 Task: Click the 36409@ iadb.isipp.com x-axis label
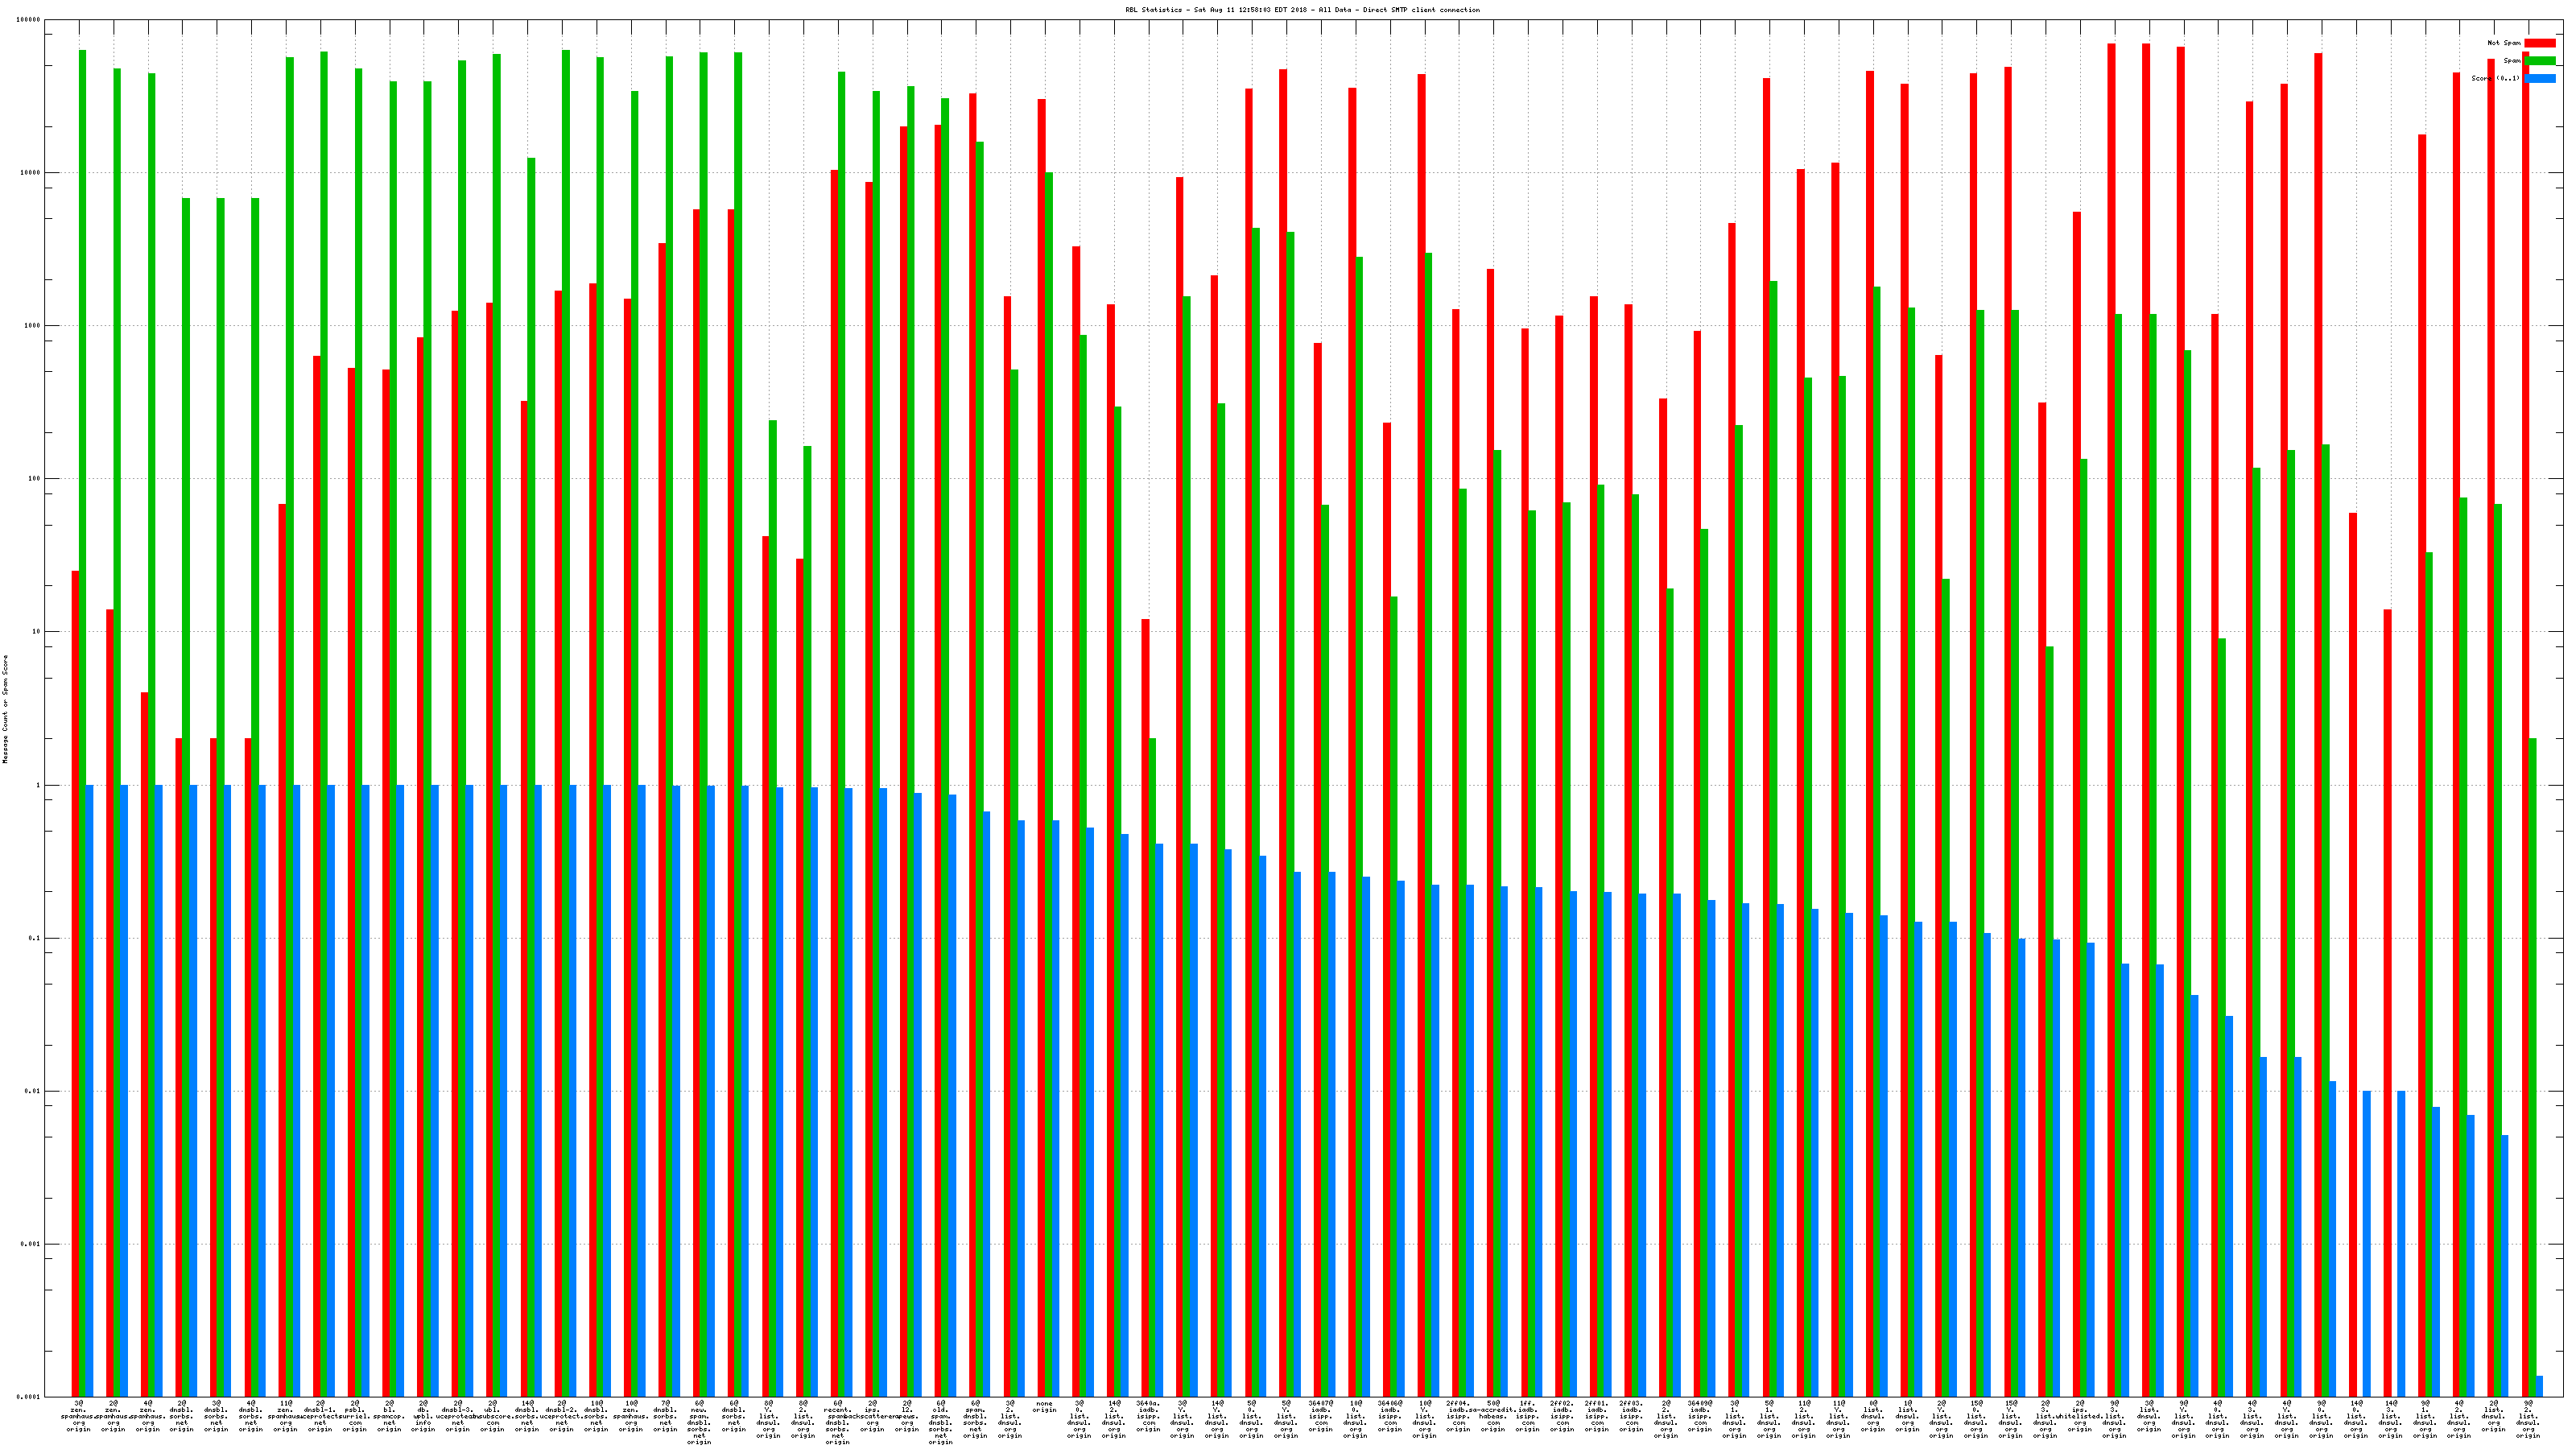[1700, 1416]
